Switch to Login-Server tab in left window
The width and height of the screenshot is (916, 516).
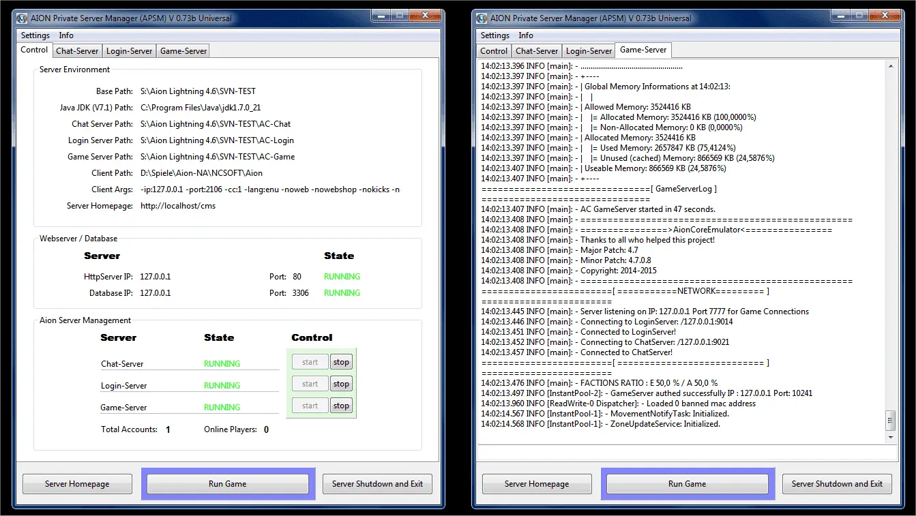click(129, 51)
